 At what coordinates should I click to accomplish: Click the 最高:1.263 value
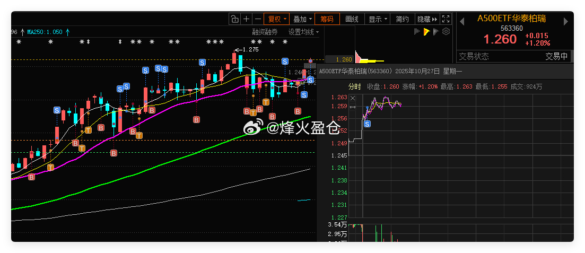pyautogui.click(x=457, y=86)
